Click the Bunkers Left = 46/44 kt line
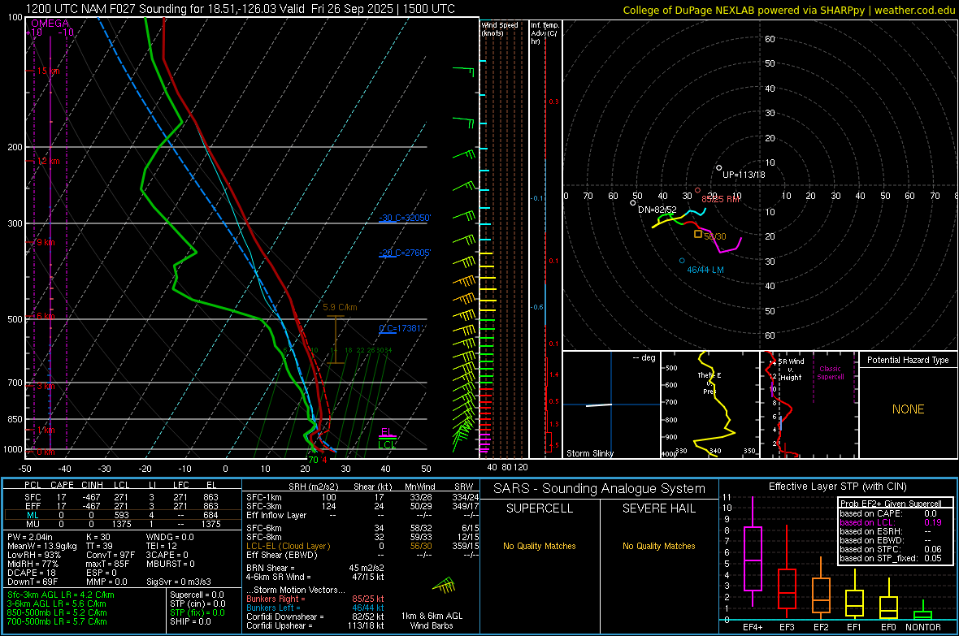Screen dimensions: 959x636 315,608
